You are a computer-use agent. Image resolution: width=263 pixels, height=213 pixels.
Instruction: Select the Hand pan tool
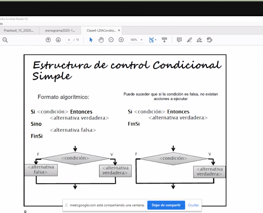(101, 40)
